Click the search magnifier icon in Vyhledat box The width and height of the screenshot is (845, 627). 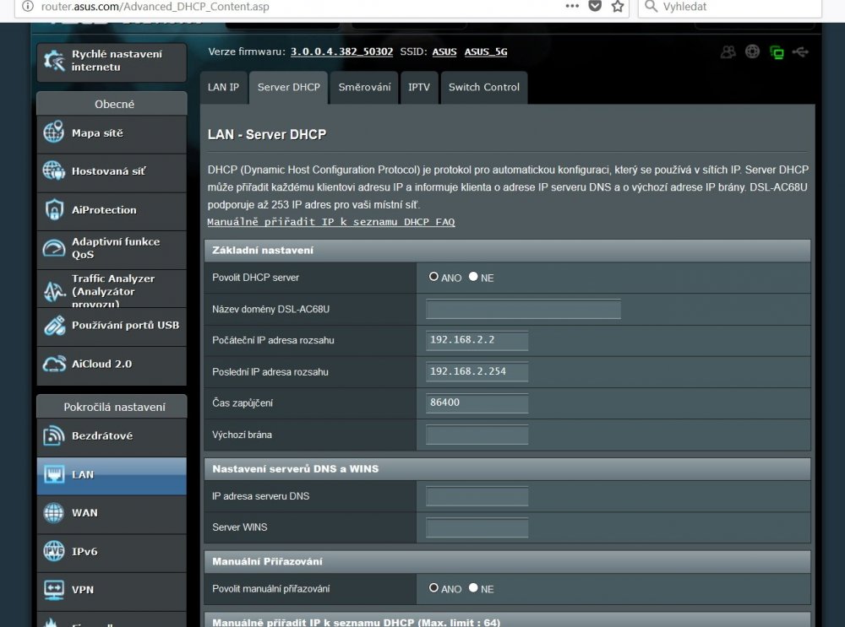click(651, 7)
